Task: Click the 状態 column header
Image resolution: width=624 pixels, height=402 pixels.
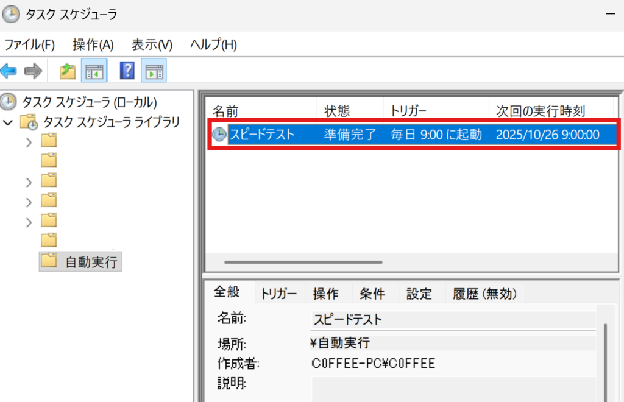Action: [x=337, y=111]
